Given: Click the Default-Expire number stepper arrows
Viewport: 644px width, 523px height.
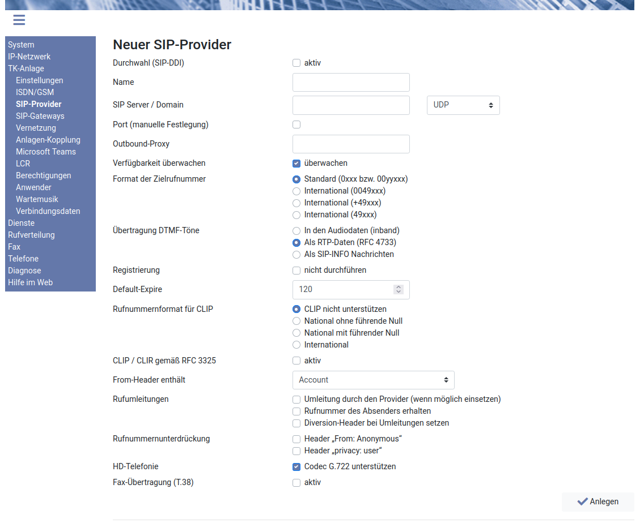Looking at the screenshot, I should pos(399,289).
